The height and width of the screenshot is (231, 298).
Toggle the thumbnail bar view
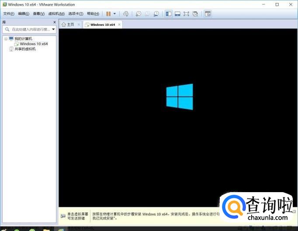[x=177, y=14]
